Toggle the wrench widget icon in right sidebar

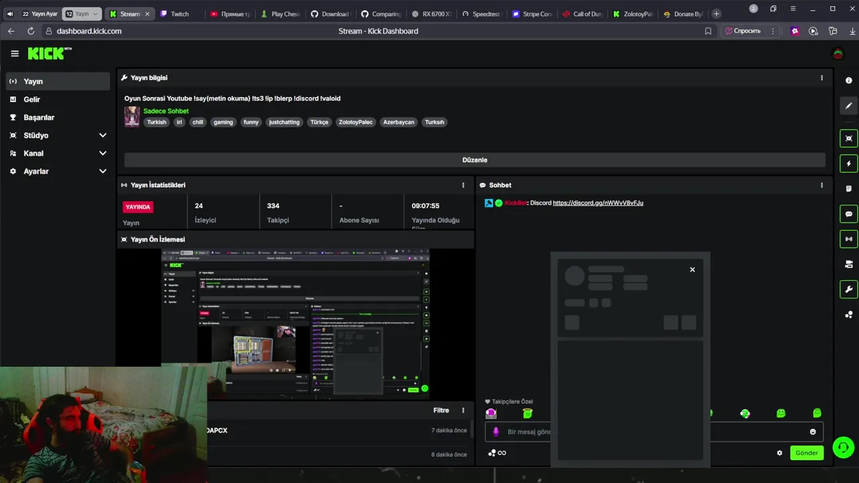[x=849, y=290]
